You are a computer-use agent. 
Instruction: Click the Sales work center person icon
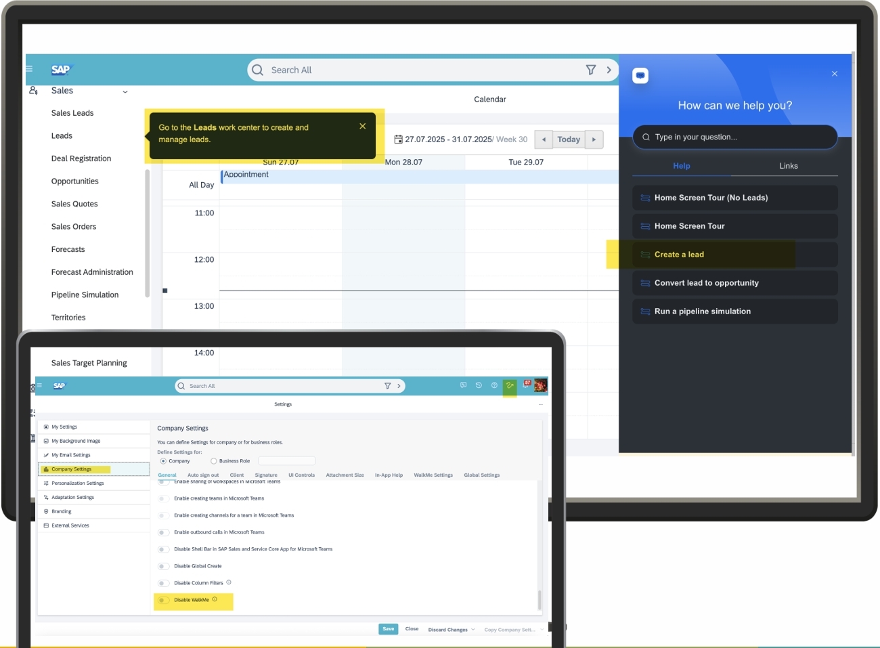point(33,91)
